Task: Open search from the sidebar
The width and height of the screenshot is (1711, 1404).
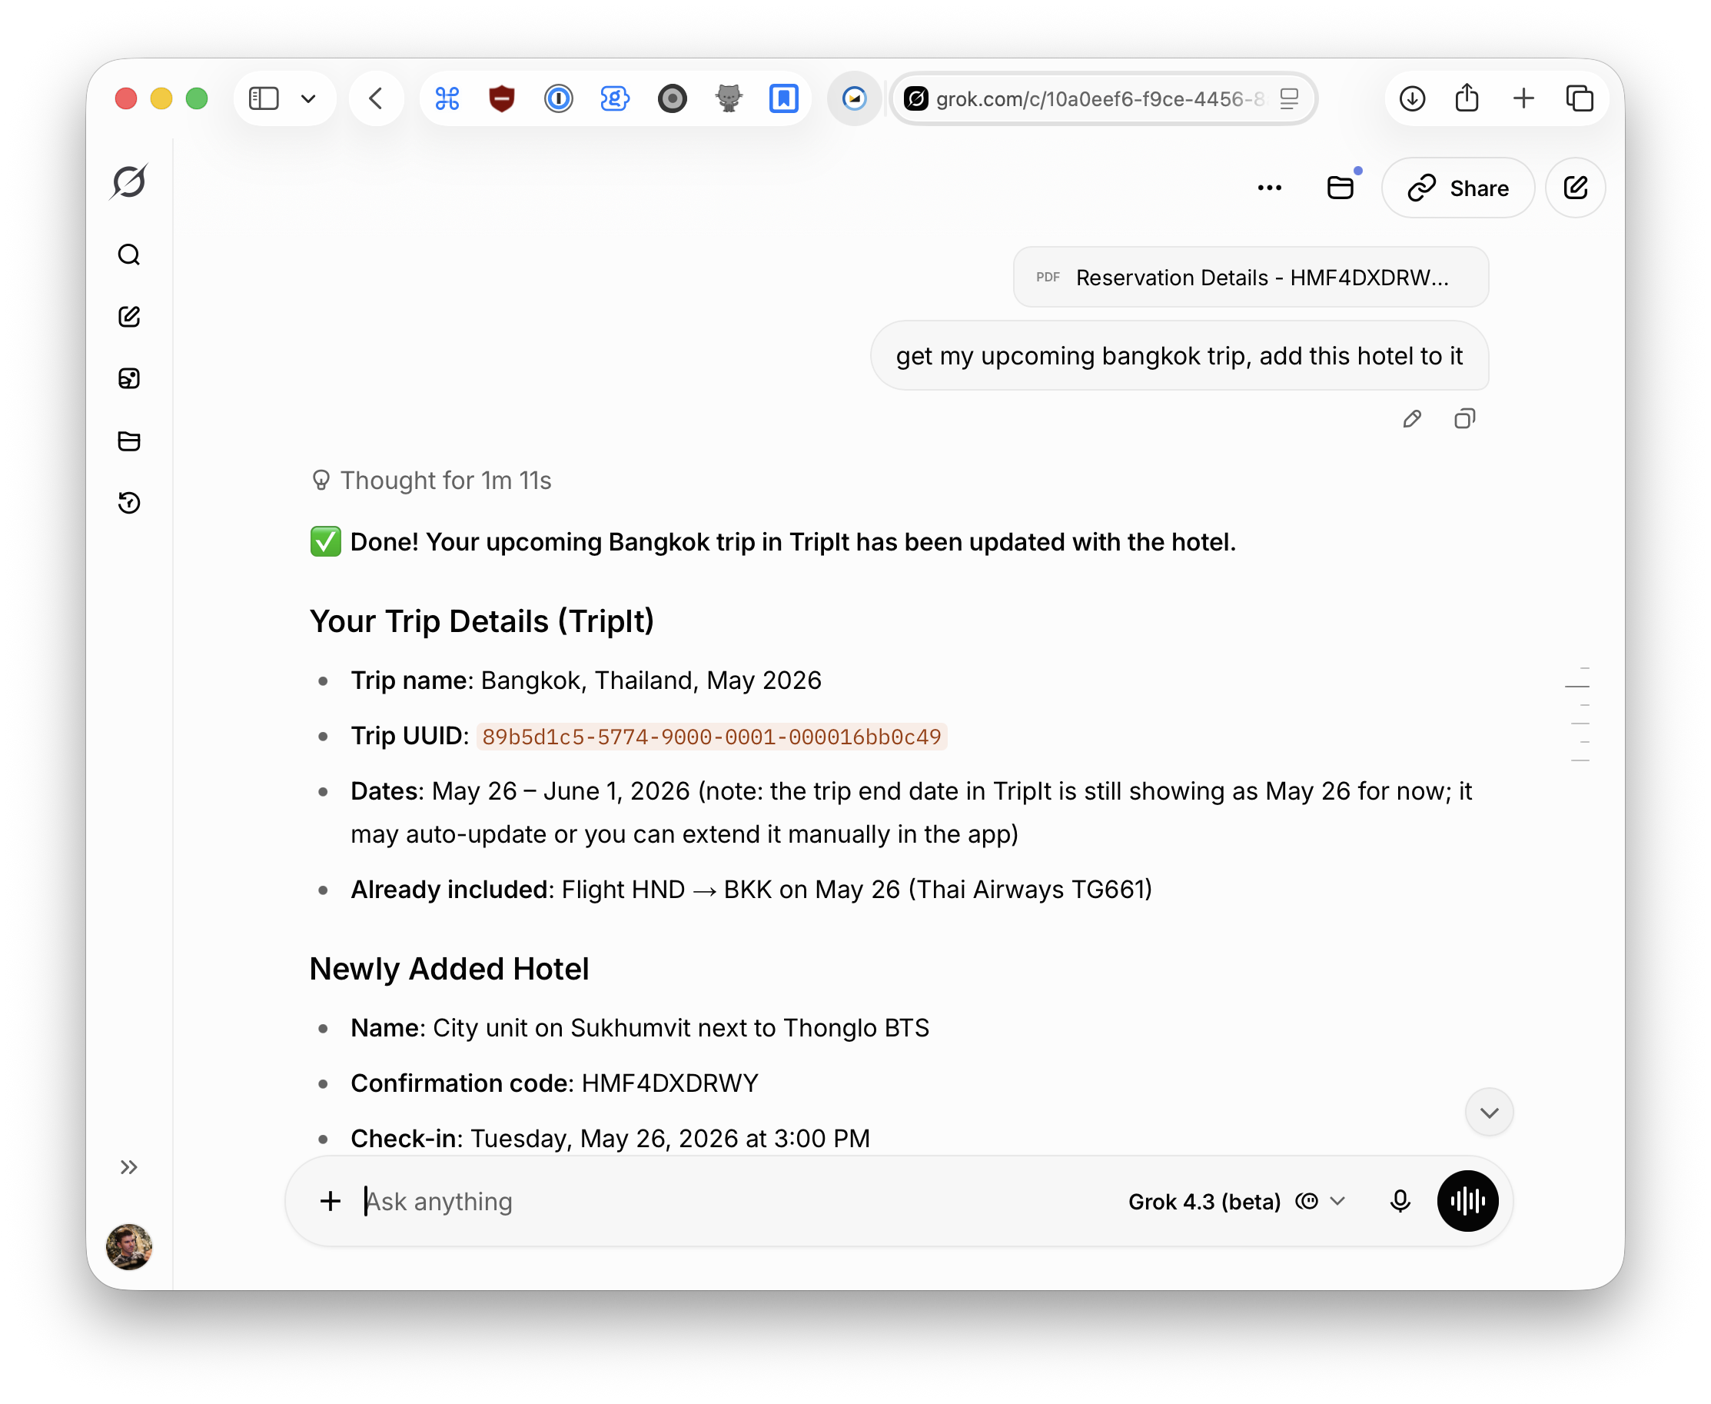Action: point(129,255)
